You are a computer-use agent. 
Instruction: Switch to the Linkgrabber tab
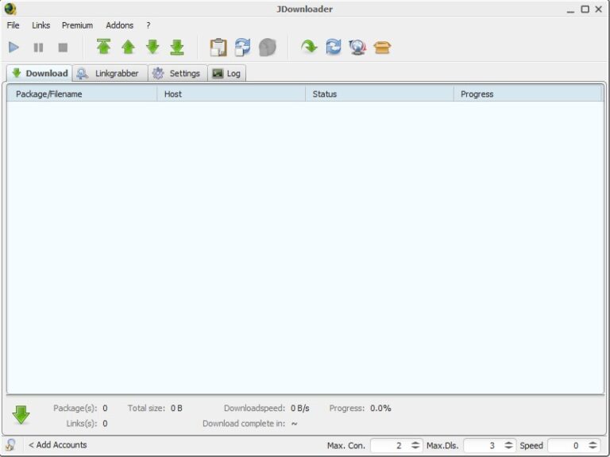click(x=110, y=73)
